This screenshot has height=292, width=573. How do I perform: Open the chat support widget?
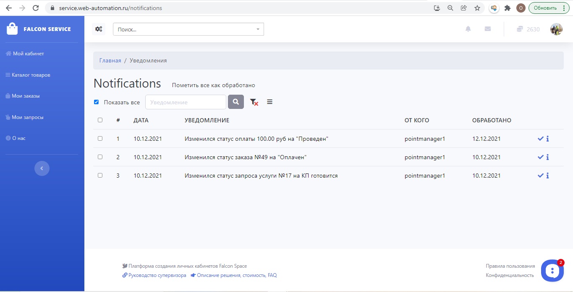pyautogui.click(x=552, y=271)
